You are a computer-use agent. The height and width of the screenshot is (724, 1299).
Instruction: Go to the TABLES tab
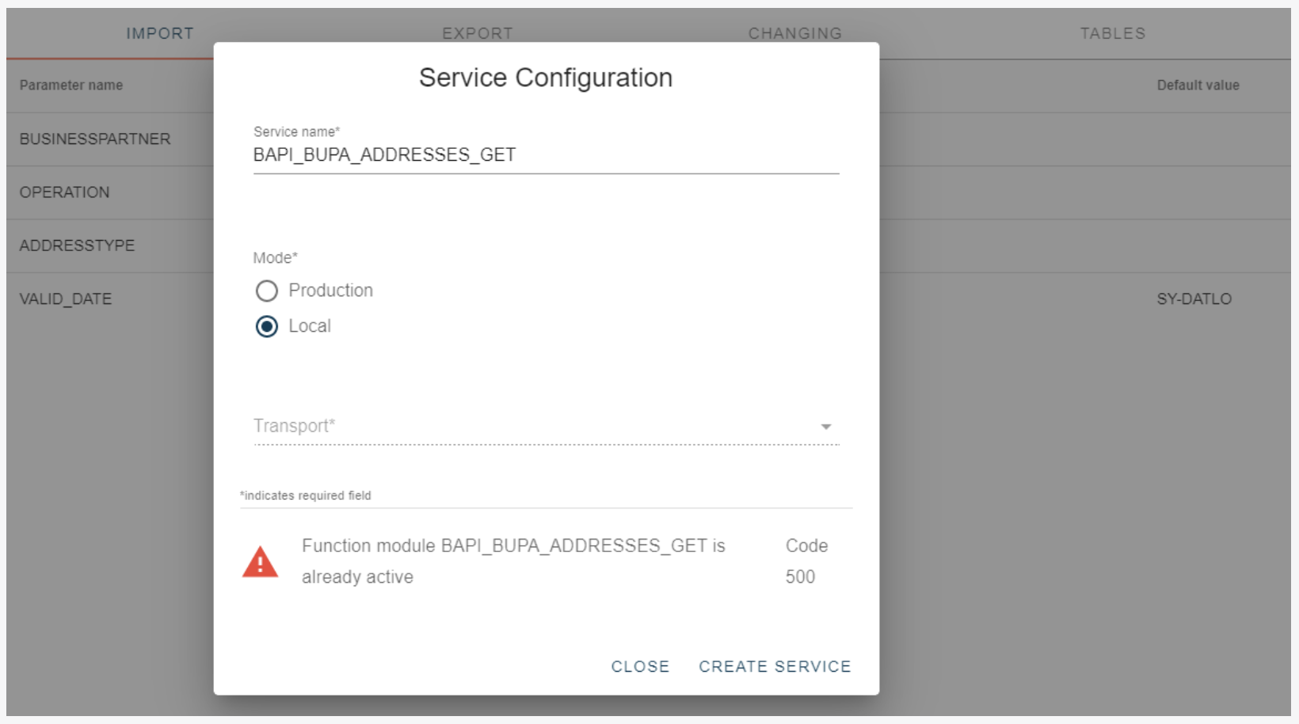pyautogui.click(x=1112, y=33)
